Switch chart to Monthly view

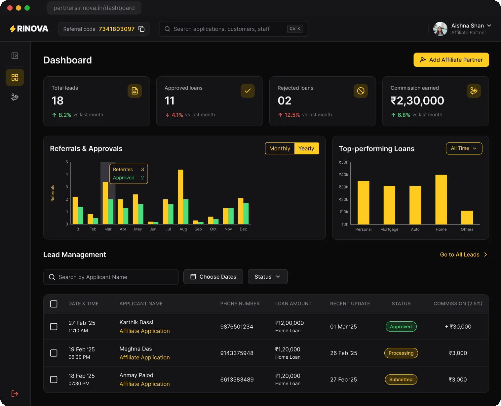point(280,148)
